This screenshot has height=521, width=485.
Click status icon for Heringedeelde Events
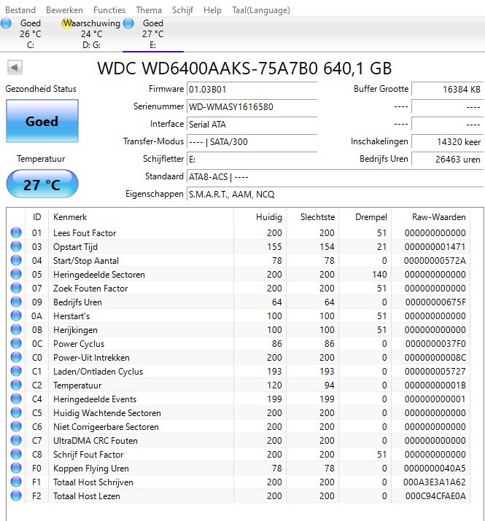(16, 399)
